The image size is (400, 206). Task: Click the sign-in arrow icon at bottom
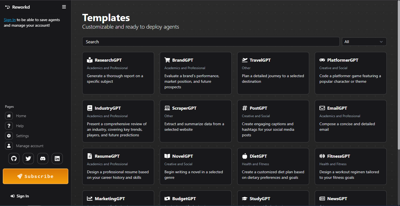12,196
